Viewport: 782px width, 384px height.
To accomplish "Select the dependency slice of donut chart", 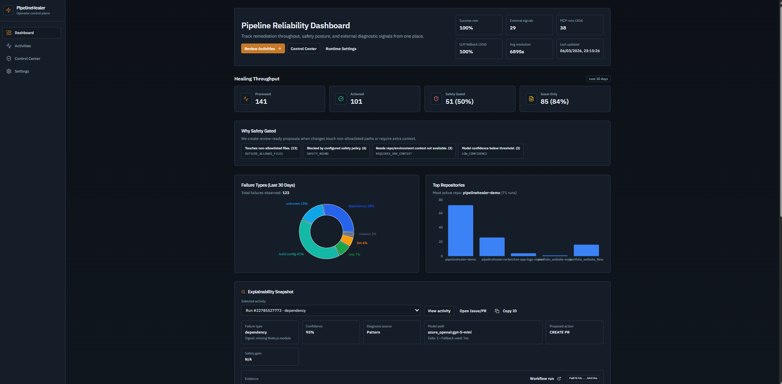I will click(342, 215).
